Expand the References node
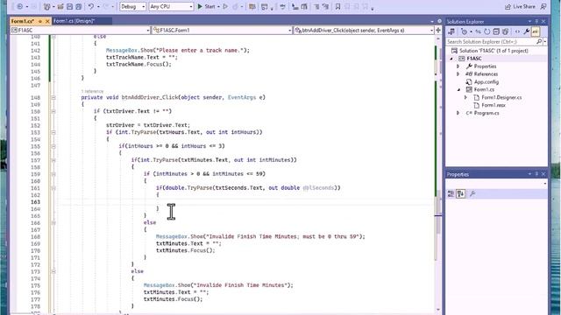 pyautogui.click(x=458, y=74)
